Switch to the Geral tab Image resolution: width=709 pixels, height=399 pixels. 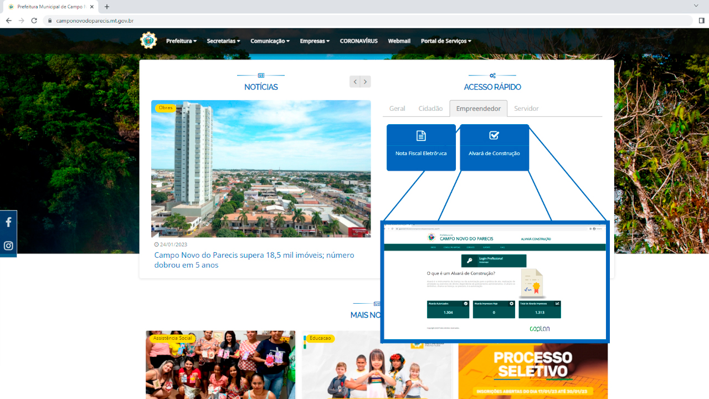397,109
